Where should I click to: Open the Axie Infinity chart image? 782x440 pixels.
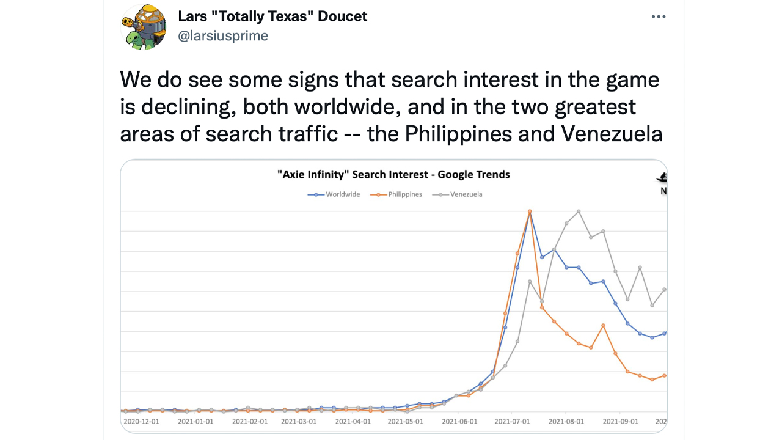[x=394, y=296]
